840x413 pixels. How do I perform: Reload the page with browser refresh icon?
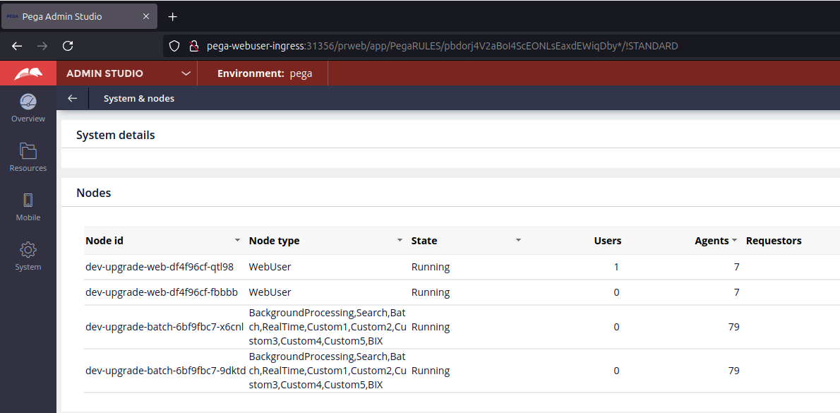pos(68,46)
